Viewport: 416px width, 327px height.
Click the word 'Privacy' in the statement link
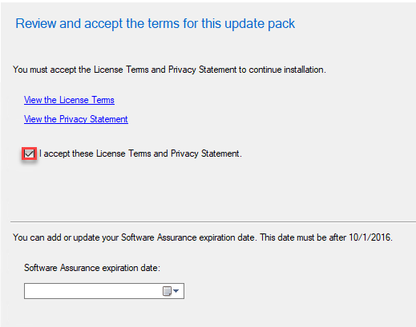tap(73, 119)
